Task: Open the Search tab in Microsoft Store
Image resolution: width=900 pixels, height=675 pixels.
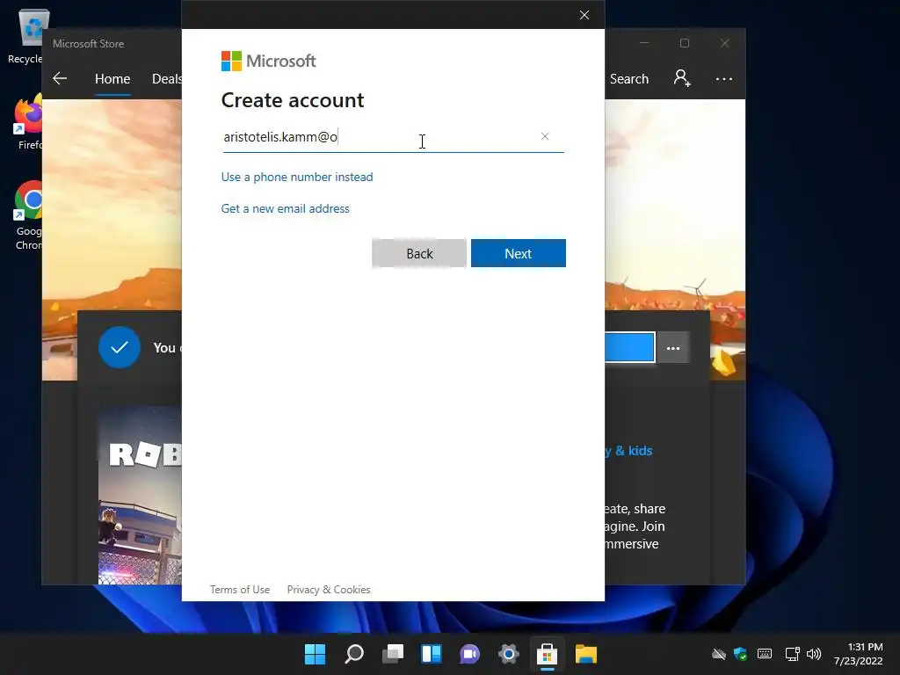Action: [x=629, y=78]
